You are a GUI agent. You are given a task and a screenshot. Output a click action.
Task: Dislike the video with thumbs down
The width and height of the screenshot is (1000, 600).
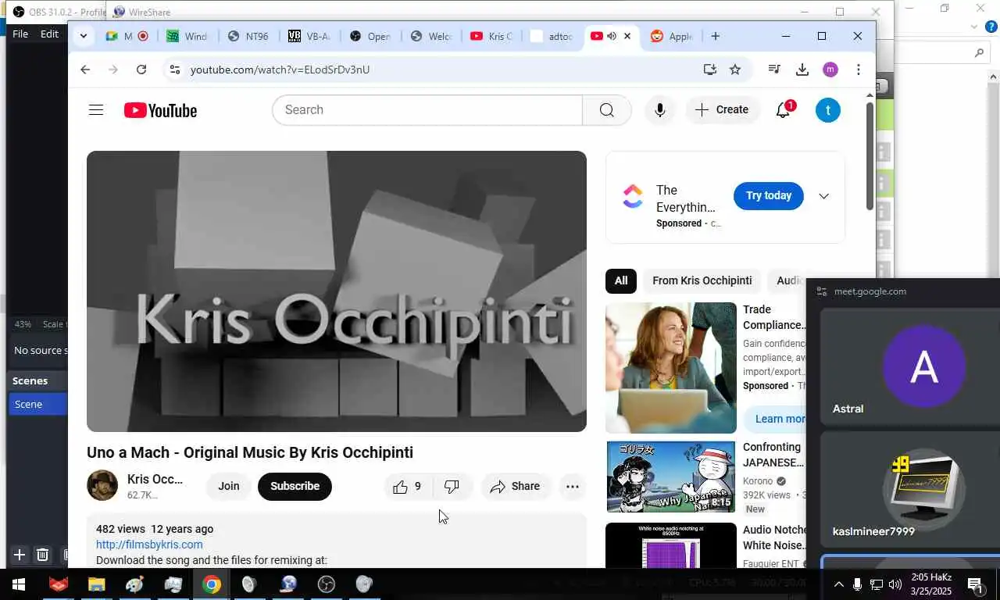452,487
